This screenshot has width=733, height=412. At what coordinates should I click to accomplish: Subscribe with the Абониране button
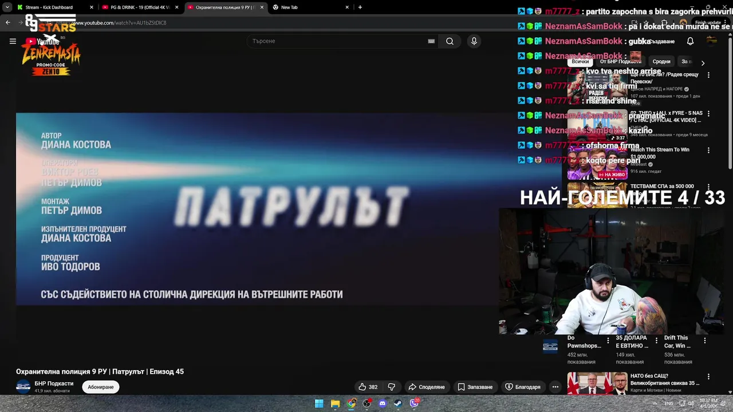(101, 387)
